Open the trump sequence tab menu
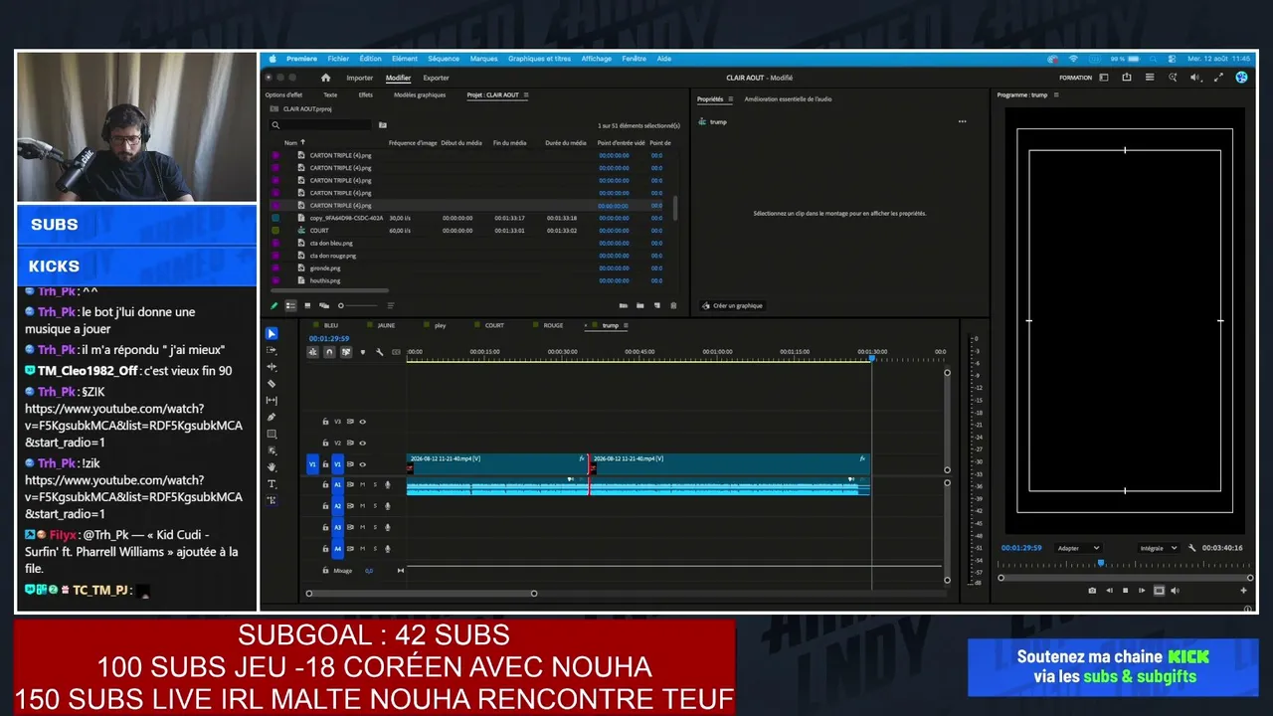This screenshot has height=716, width=1273. coord(626,325)
